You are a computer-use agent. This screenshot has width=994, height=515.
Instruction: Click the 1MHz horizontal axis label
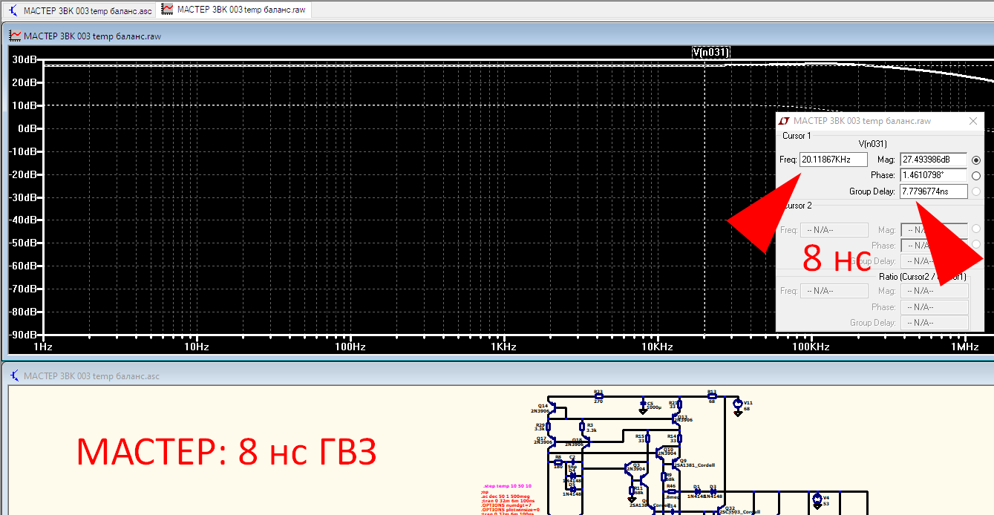point(964,347)
